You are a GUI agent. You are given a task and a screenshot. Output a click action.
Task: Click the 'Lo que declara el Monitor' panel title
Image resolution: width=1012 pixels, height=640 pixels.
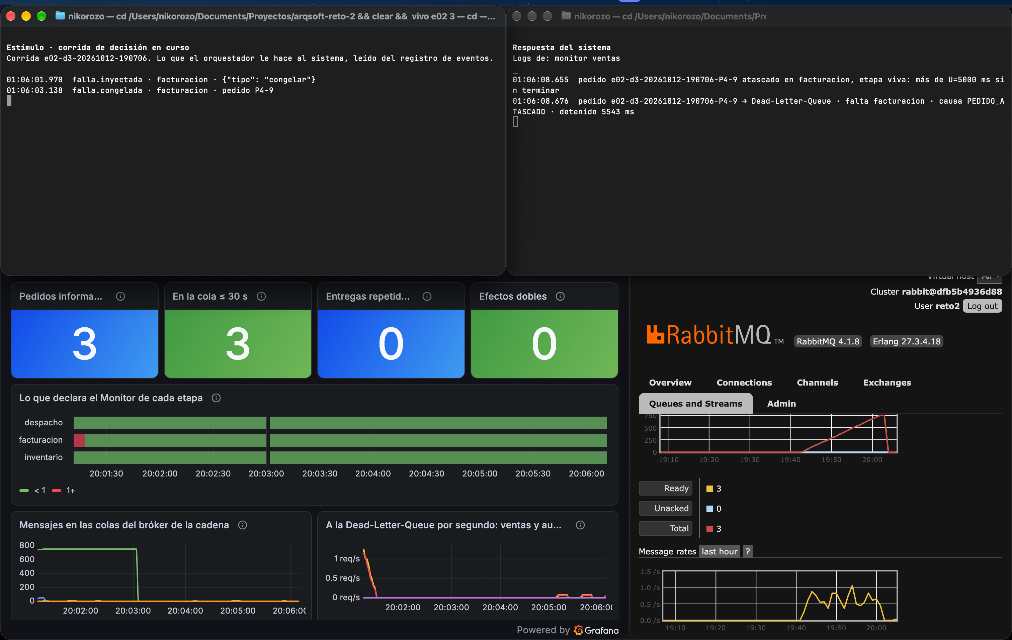point(111,398)
